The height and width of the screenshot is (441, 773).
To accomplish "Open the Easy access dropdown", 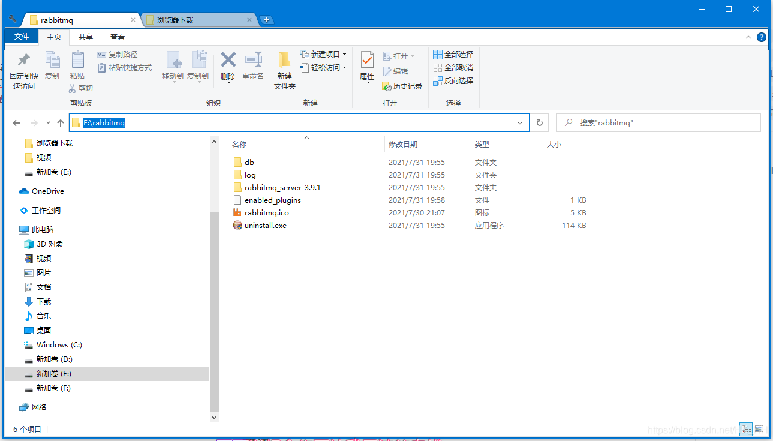I will 324,68.
